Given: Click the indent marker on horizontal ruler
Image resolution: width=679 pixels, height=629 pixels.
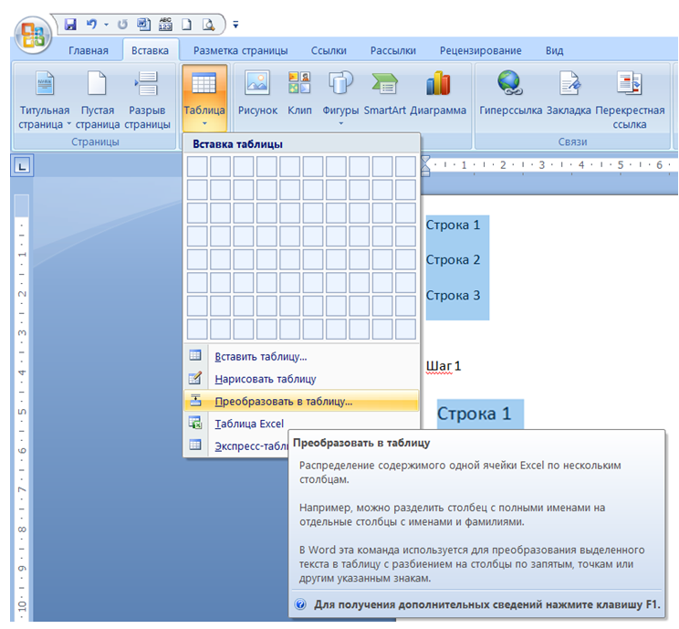Looking at the screenshot, I should [425, 166].
